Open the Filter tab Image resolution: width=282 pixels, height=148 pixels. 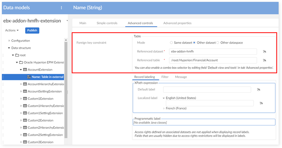coord(165,77)
